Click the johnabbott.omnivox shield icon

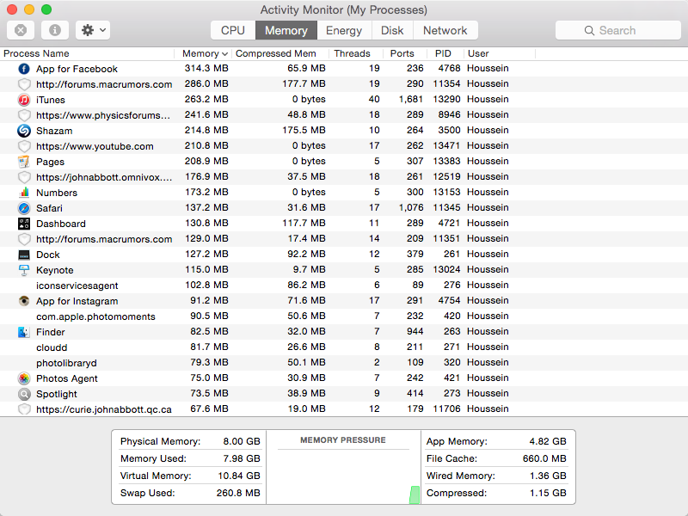click(x=24, y=177)
